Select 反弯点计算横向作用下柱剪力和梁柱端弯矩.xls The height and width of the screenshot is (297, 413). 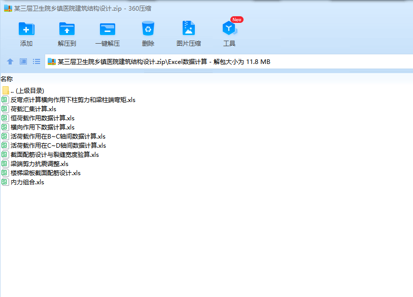(73, 100)
